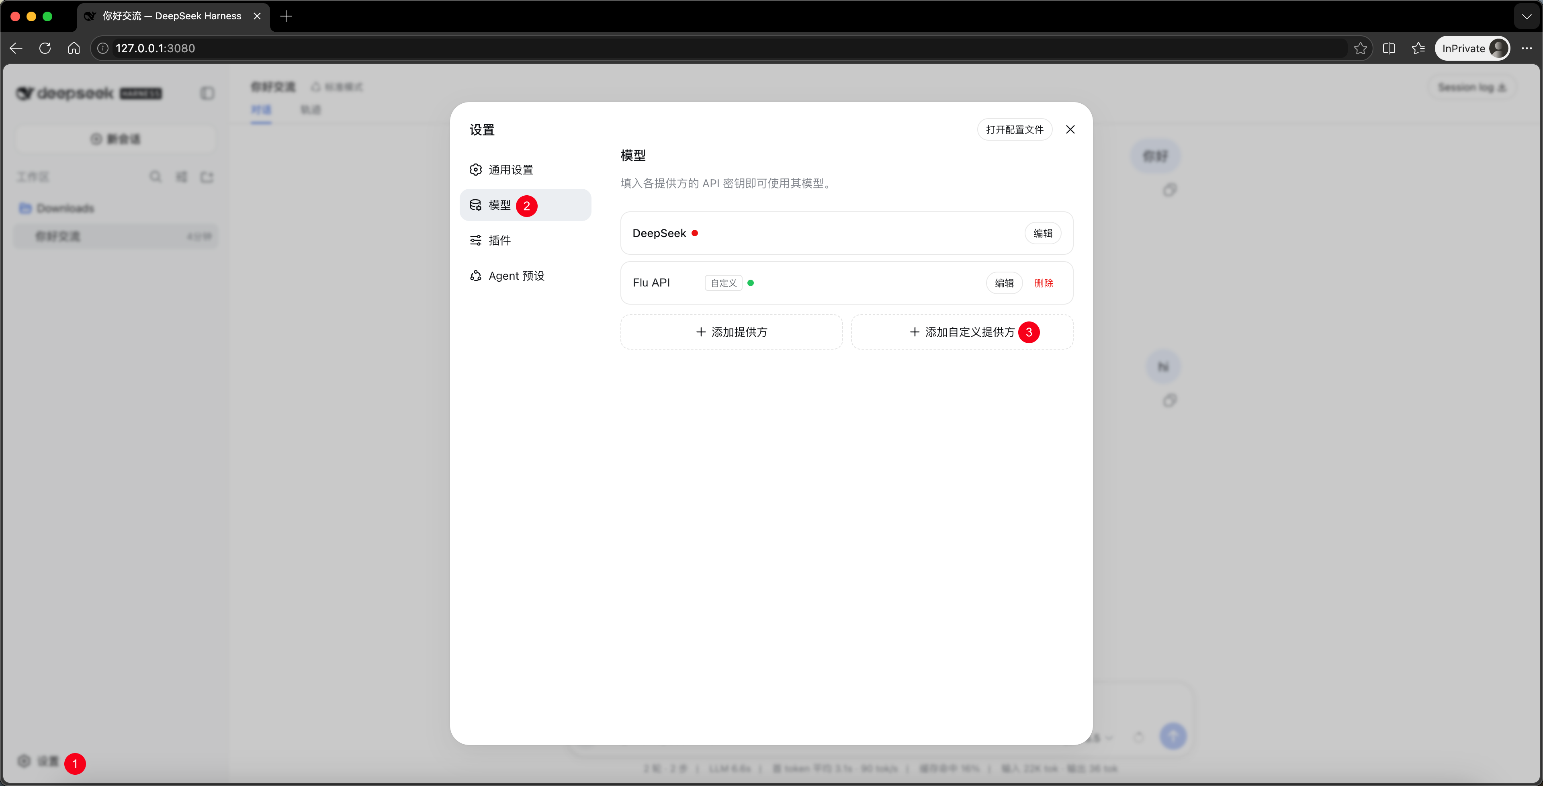Open the favorites list
The width and height of the screenshot is (1543, 786).
coord(1418,48)
